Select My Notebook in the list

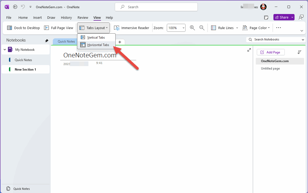click(26, 50)
